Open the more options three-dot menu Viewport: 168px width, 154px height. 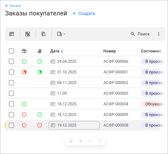coord(159,34)
